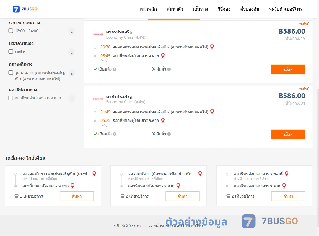Show refund info icon for 21:45 trip
Image resolution: width=319 pixels, height=236 pixels.
coord(169,134)
